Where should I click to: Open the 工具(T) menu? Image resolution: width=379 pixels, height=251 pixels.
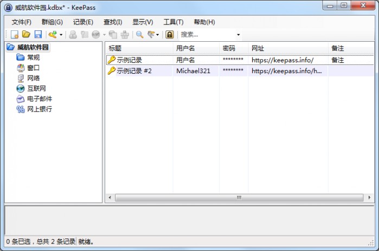click(x=173, y=22)
